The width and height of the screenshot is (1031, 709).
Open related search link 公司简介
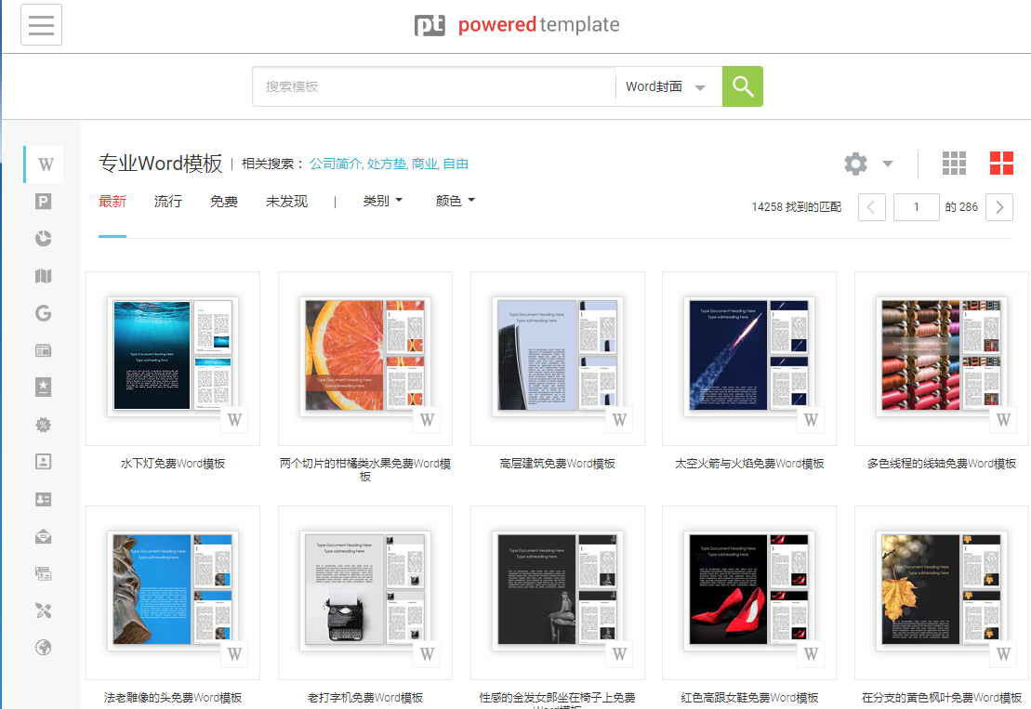[x=336, y=164]
